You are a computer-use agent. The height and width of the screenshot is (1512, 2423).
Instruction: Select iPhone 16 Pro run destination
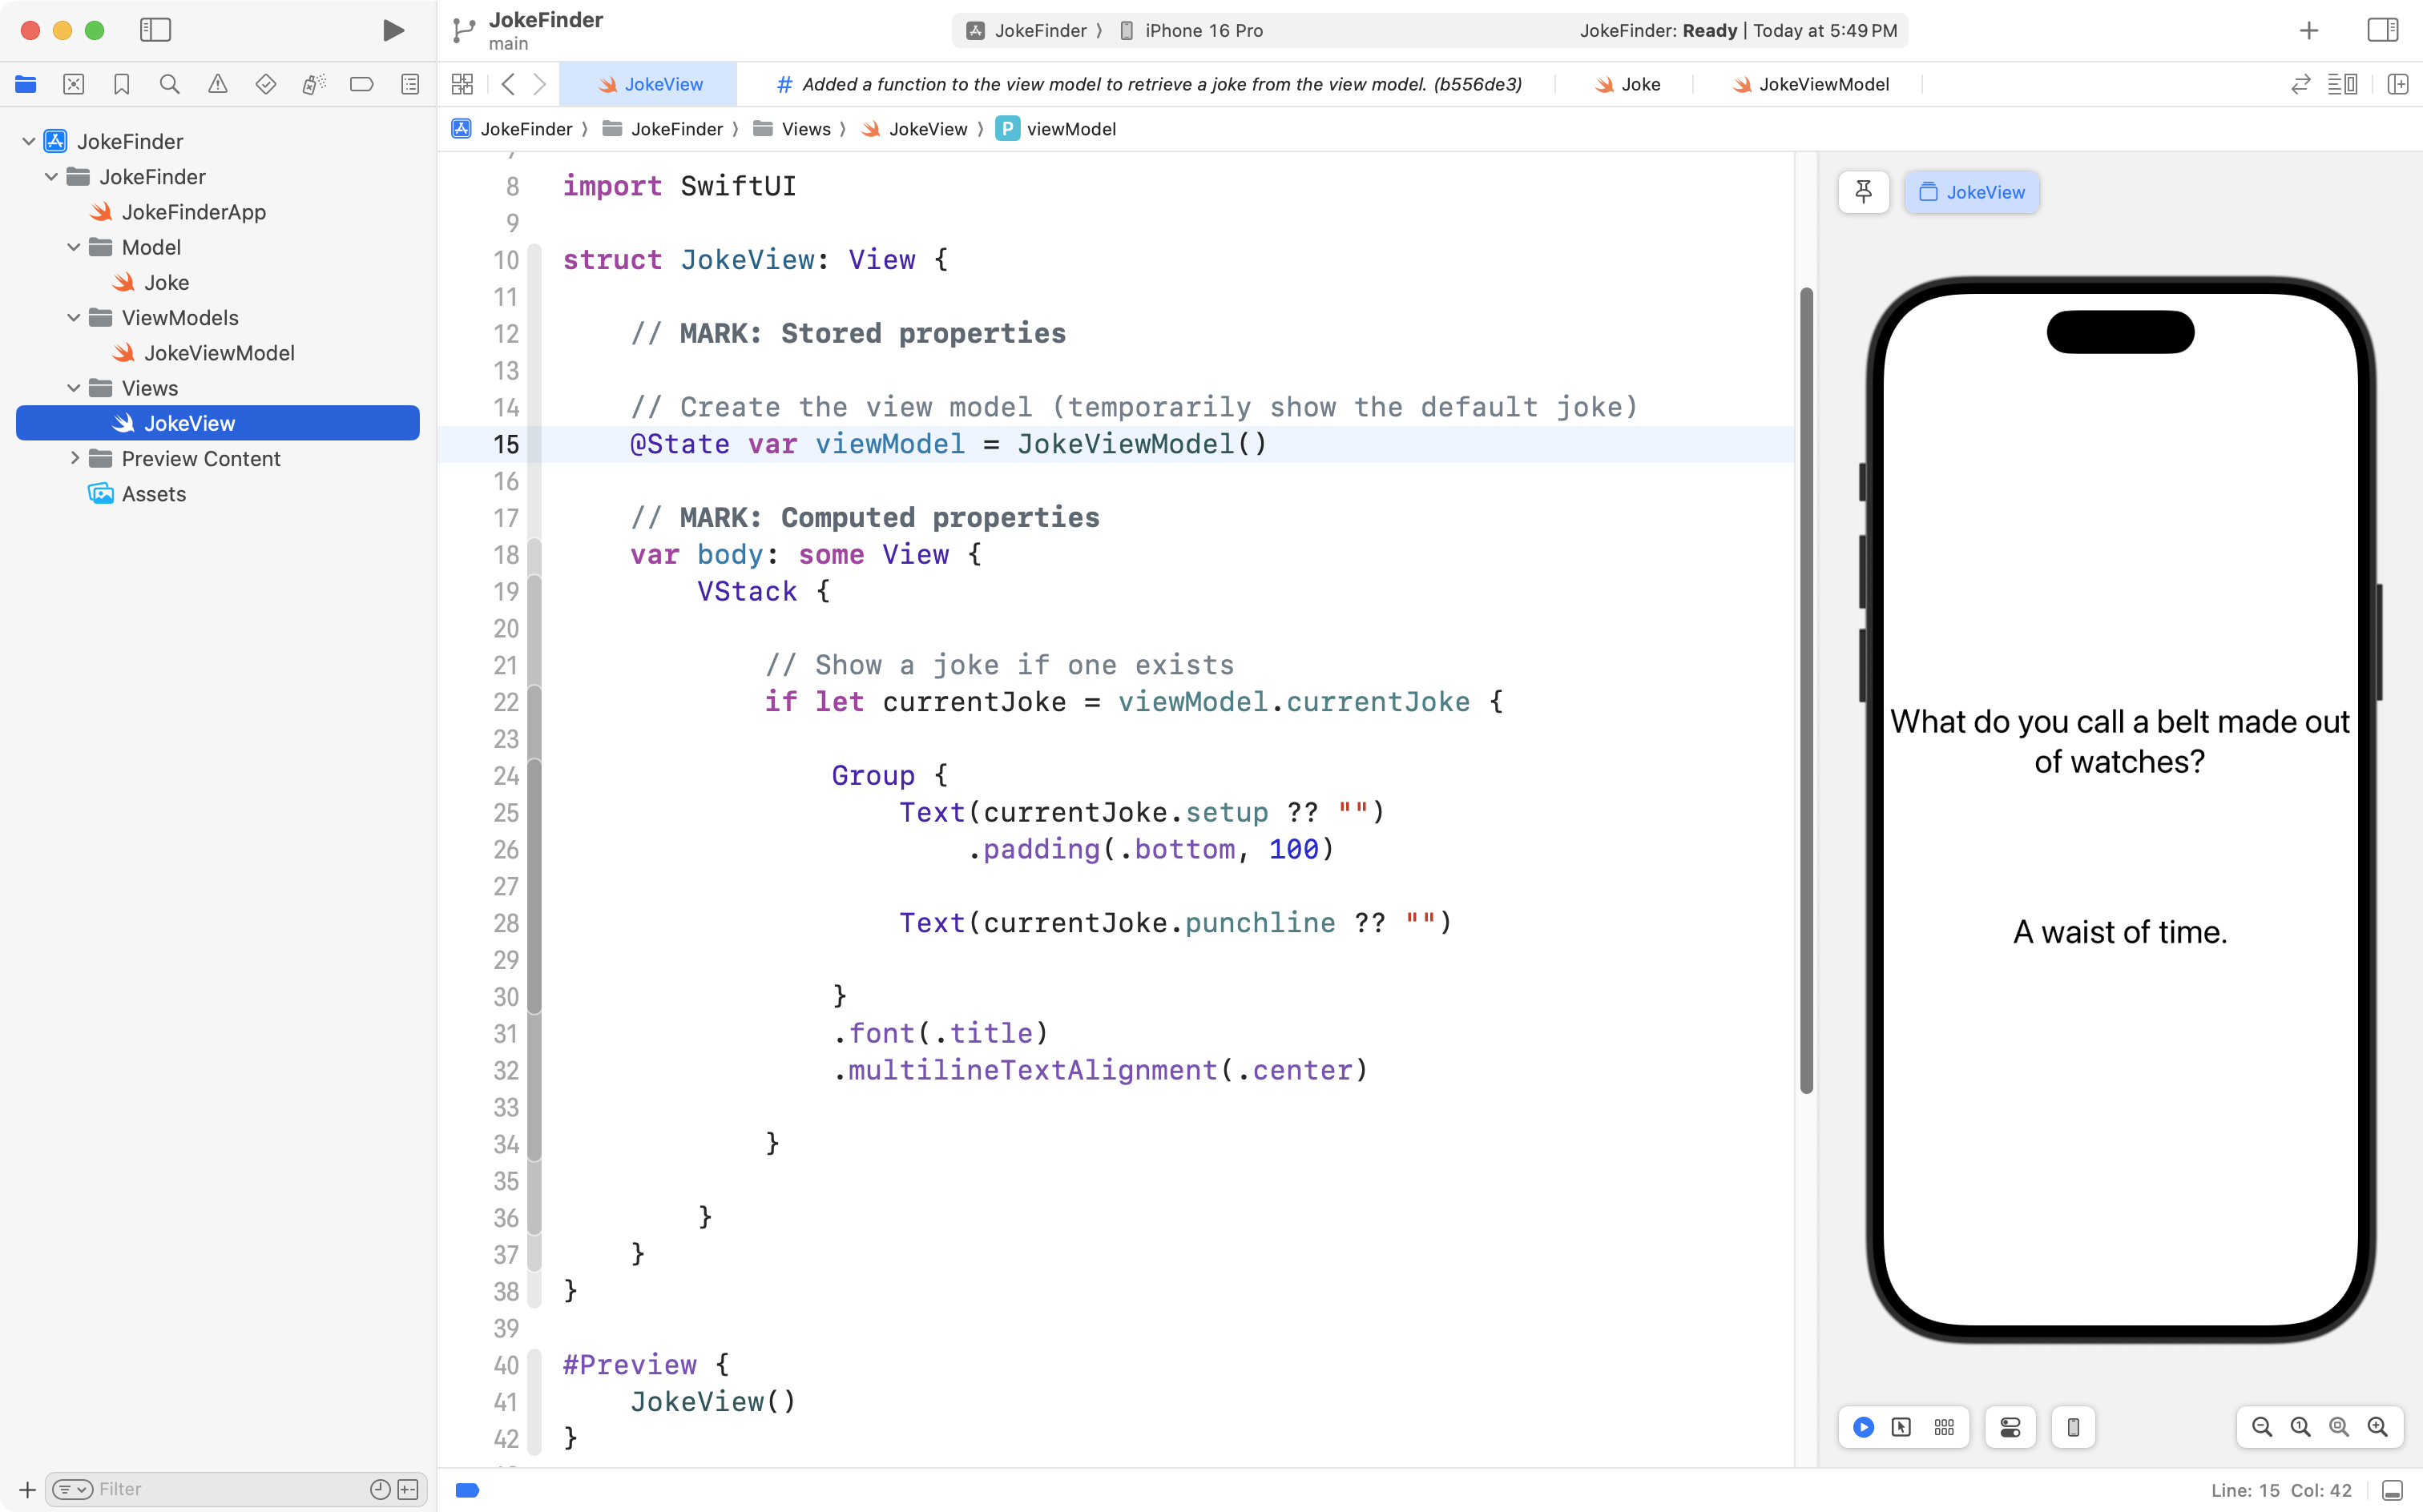tap(1203, 30)
